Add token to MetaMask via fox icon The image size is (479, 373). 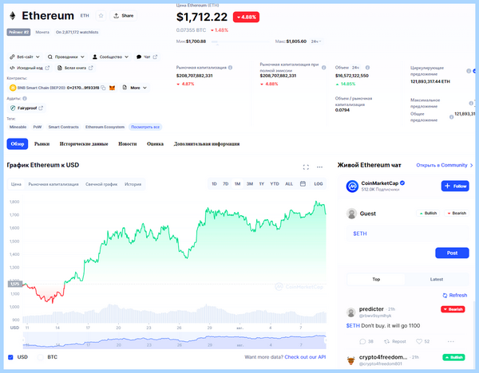pos(112,88)
